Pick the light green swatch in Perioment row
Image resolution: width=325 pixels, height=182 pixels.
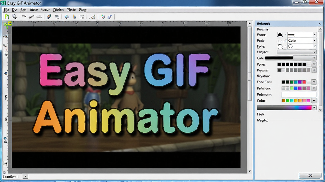pos(292,88)
